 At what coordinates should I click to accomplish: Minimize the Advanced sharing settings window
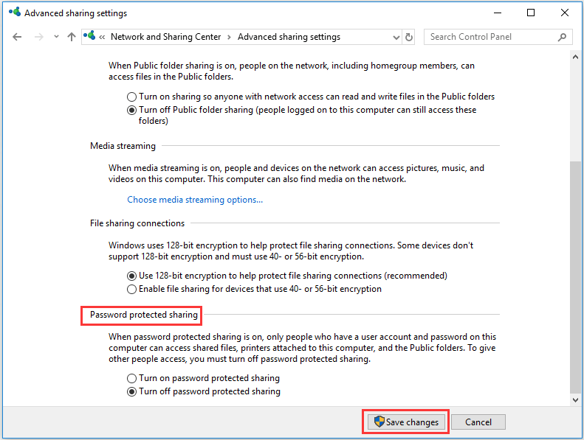tap(498, 13)
